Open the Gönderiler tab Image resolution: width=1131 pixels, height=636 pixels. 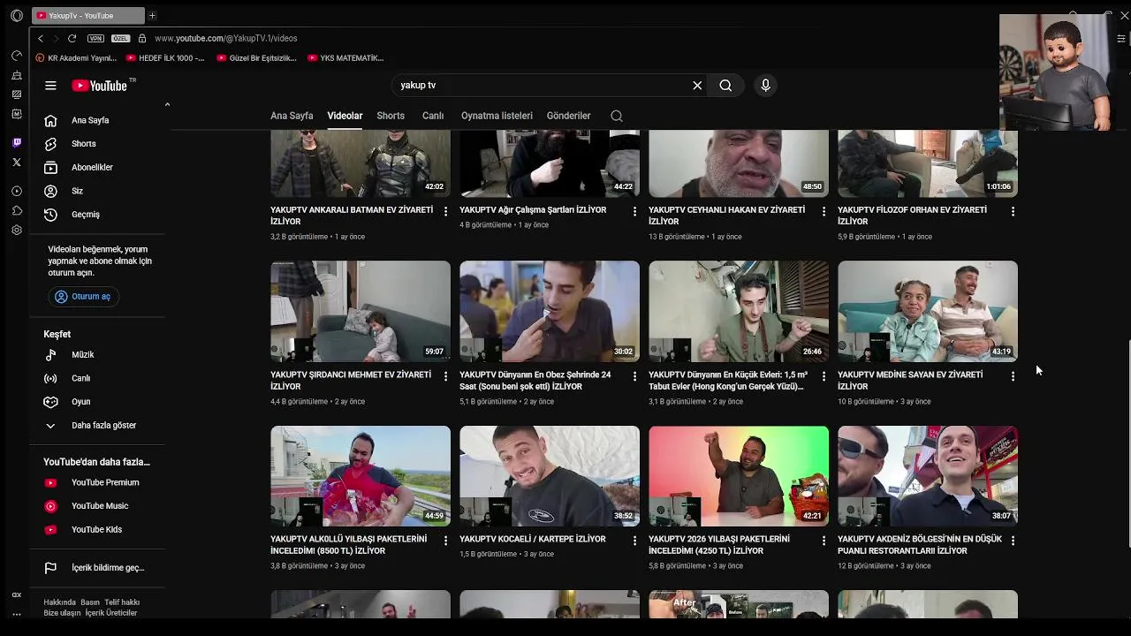tap(568, 116)
